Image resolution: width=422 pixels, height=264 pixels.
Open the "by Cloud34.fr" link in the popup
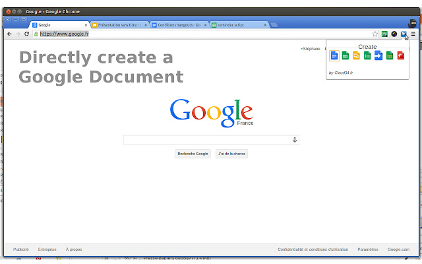tap(341, 73)
